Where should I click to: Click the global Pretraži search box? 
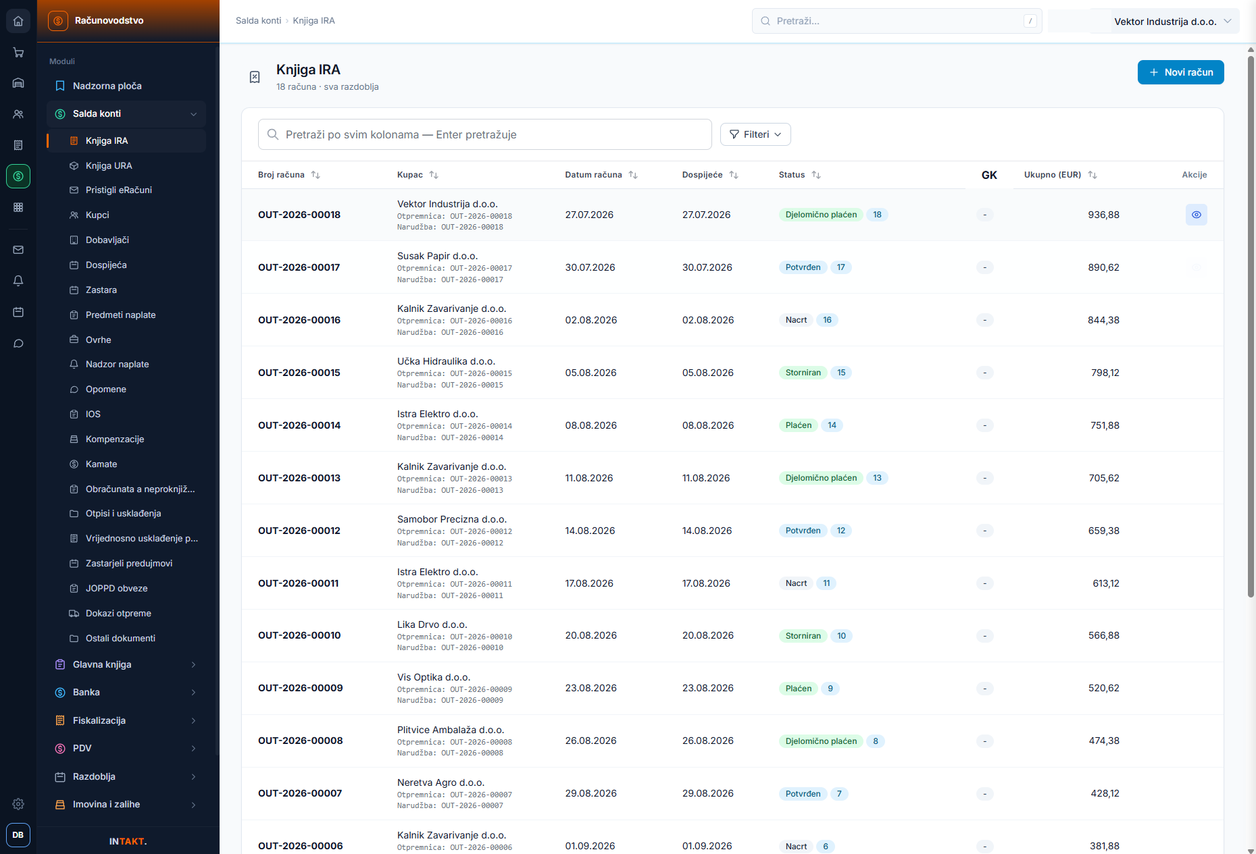(x=897, y=21)
